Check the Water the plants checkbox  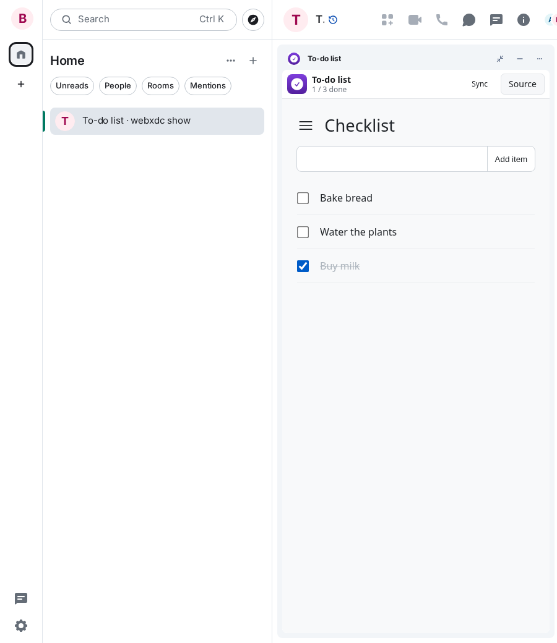pos(303,232)
